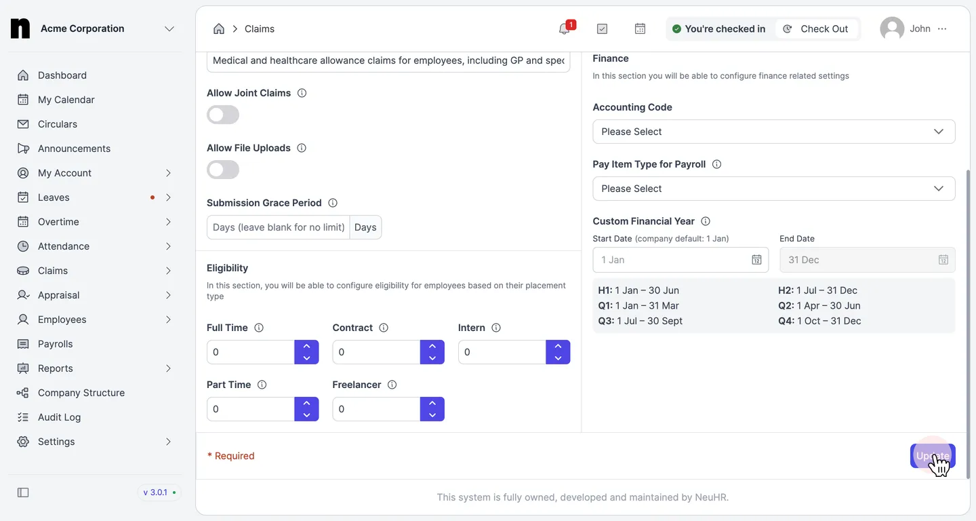This screenshot has height=521, width=976.
Task: Show info for Custom Financial Year
Action: (706, 221)
